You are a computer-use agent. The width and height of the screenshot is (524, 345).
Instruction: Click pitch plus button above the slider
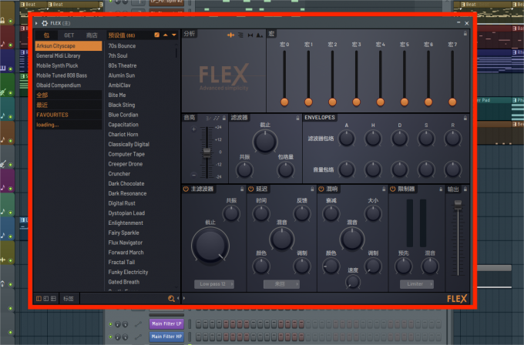194,129
